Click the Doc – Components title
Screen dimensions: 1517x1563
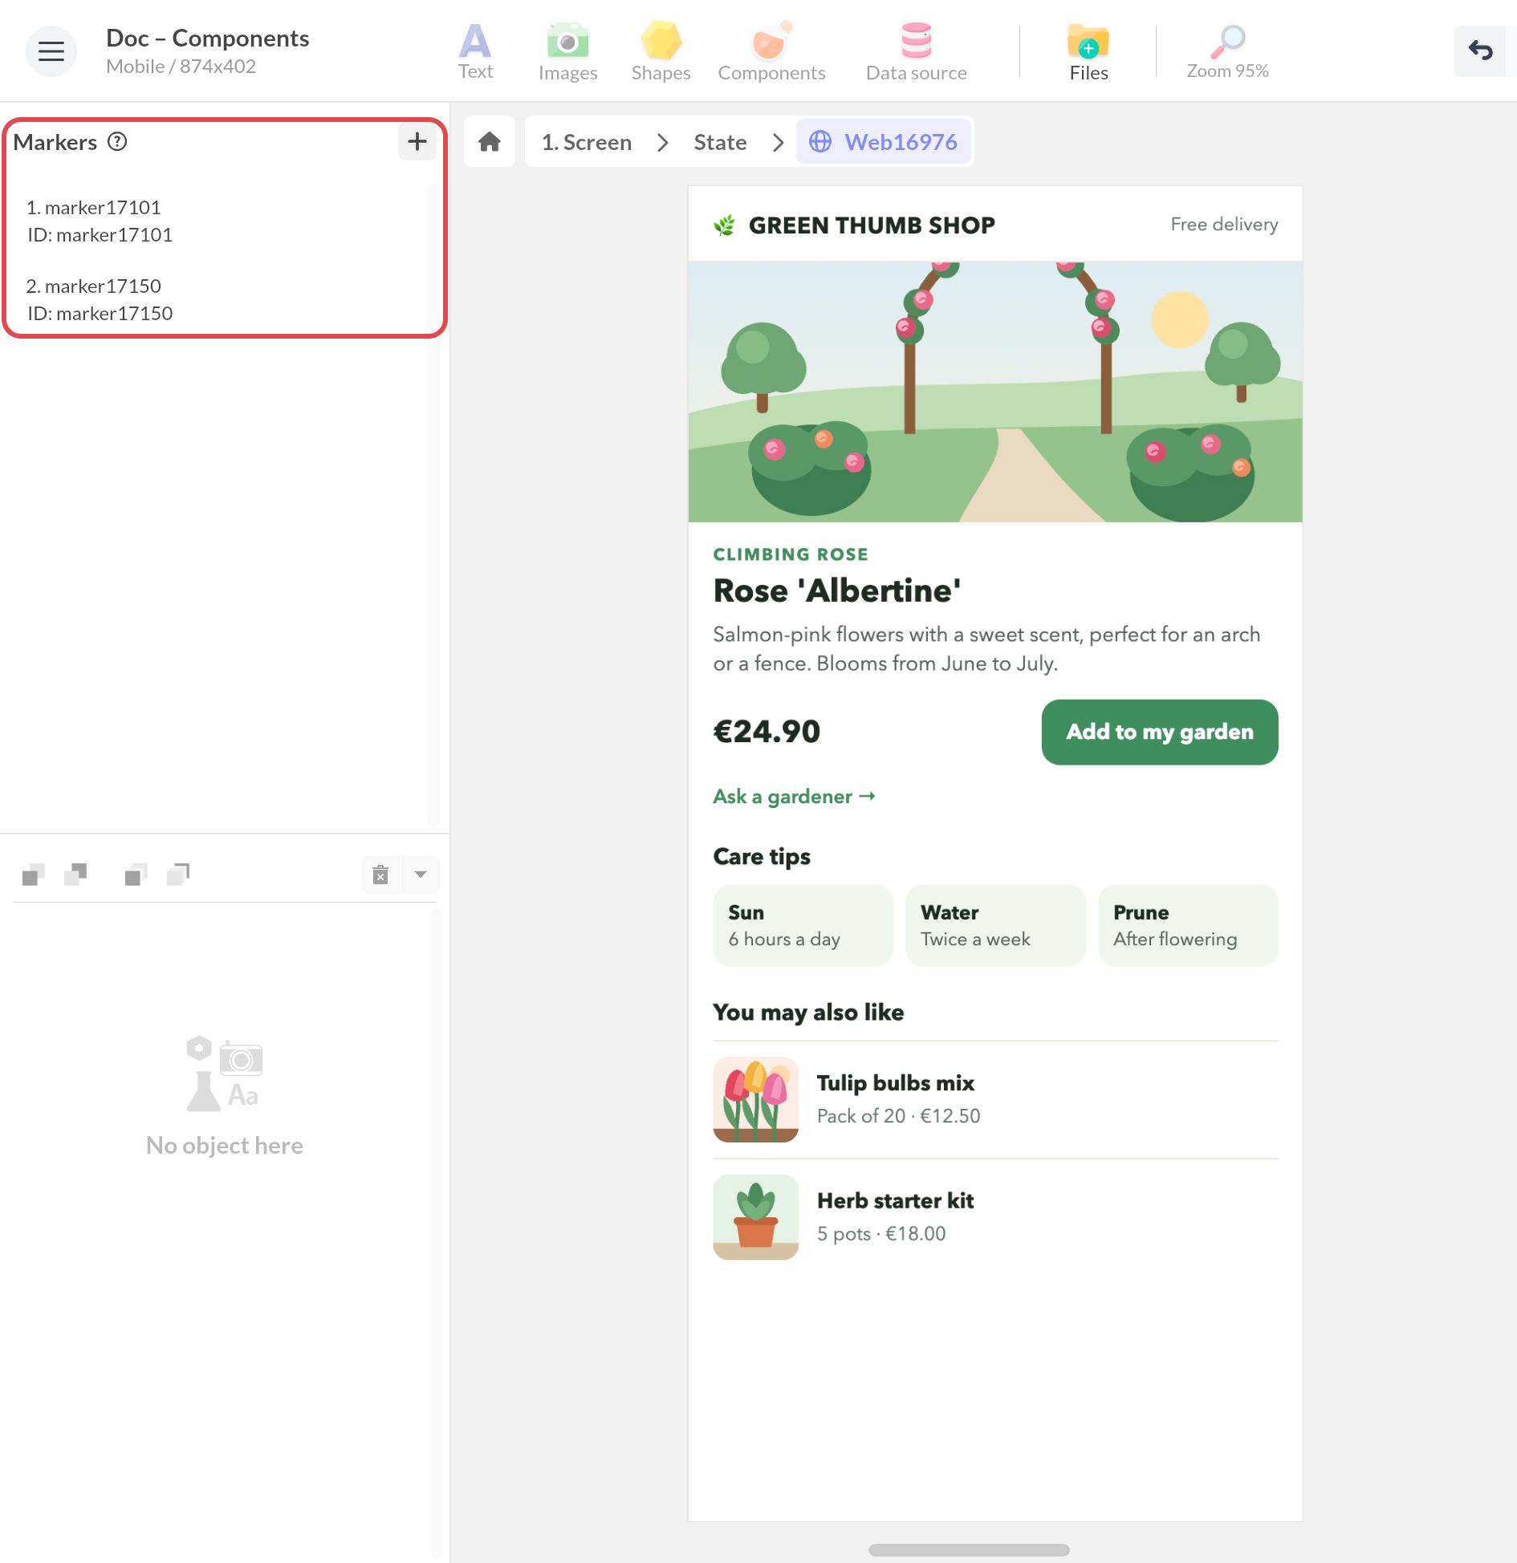click(207, 38)
